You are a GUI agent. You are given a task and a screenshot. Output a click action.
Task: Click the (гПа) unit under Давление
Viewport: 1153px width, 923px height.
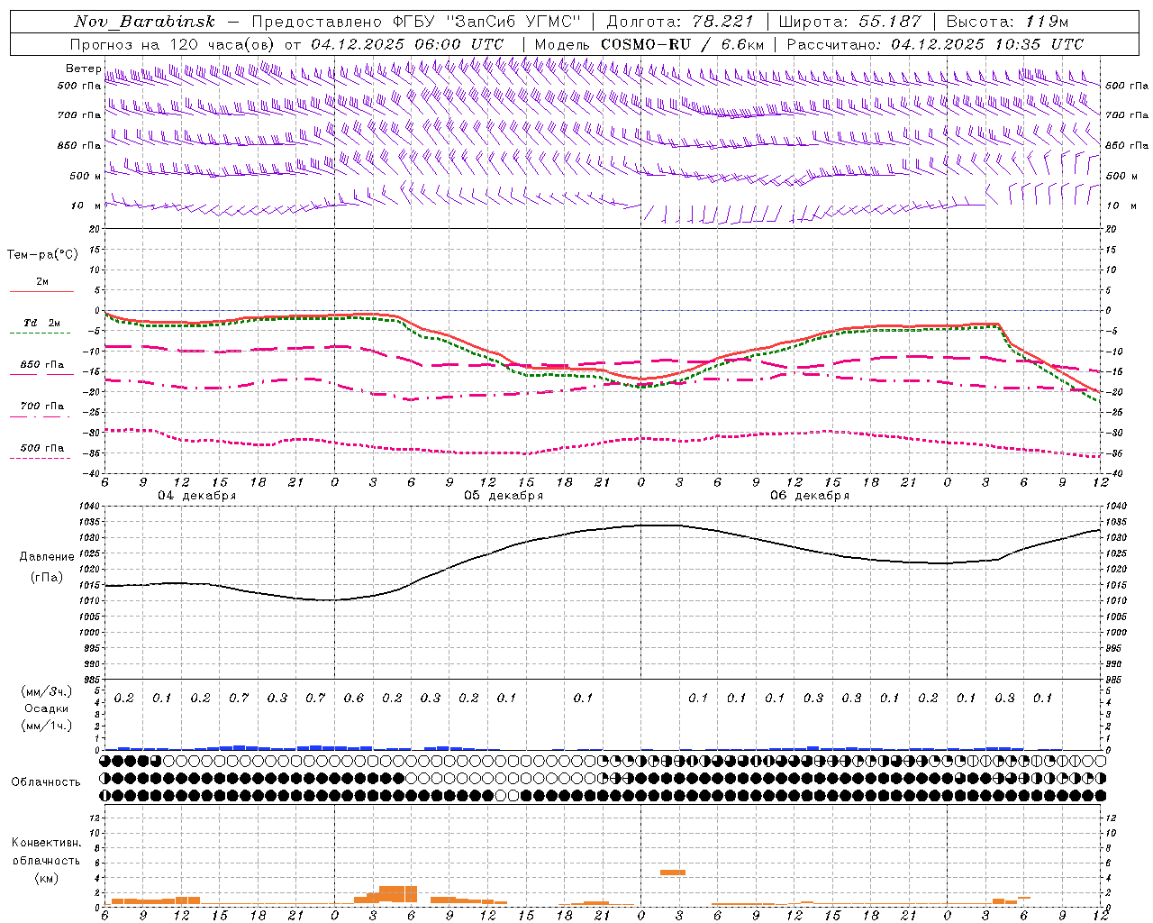pos(47,578)
